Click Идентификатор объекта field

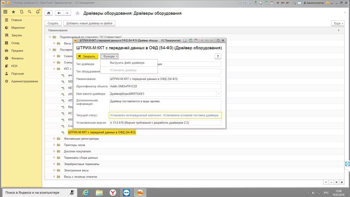click(x=165, y=86)
